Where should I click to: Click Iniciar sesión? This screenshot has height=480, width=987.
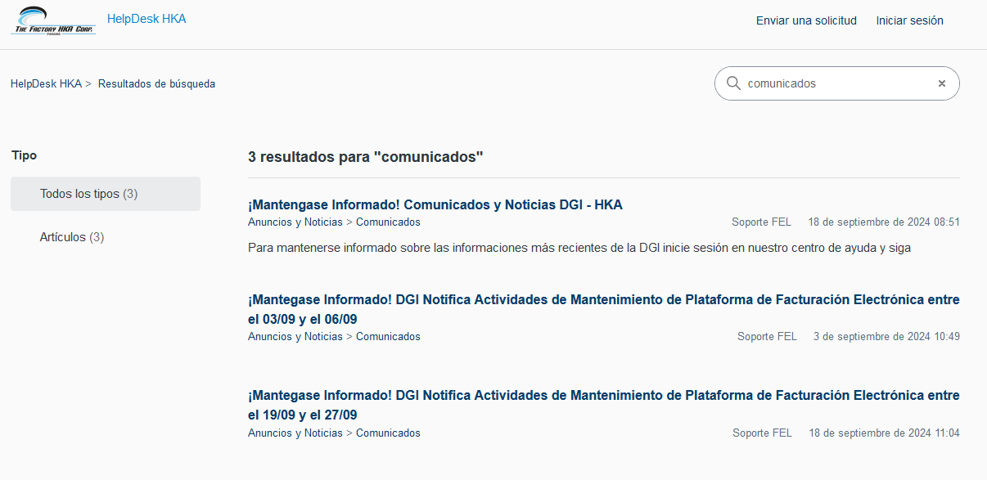(x=909, y=20)
